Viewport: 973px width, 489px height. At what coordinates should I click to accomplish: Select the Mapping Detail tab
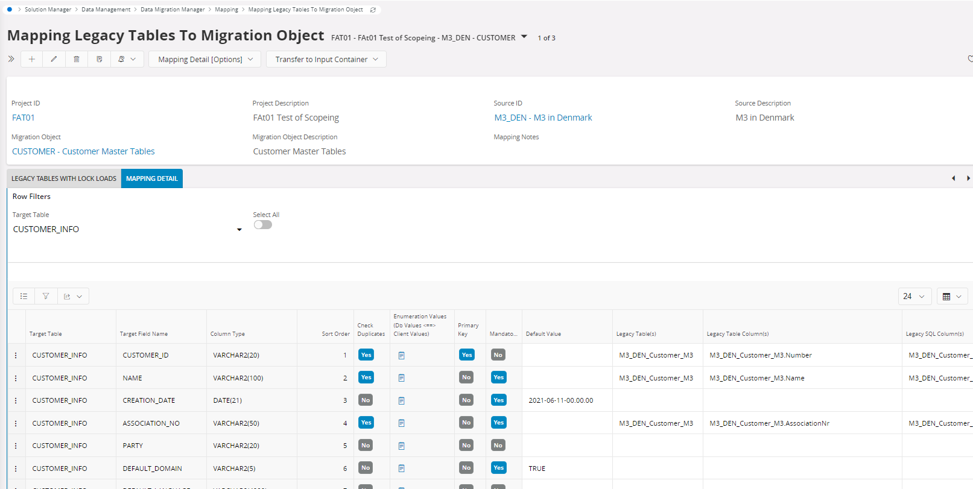(152, 178)
